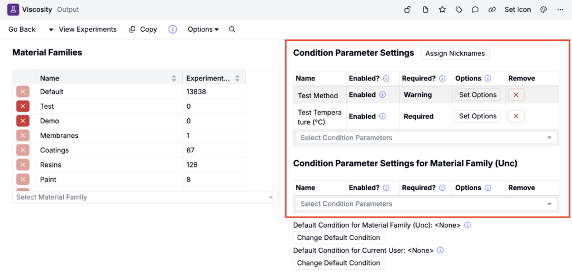Open the View Experiments dropdown
This screenshot has width=572, height=279.
83,30
